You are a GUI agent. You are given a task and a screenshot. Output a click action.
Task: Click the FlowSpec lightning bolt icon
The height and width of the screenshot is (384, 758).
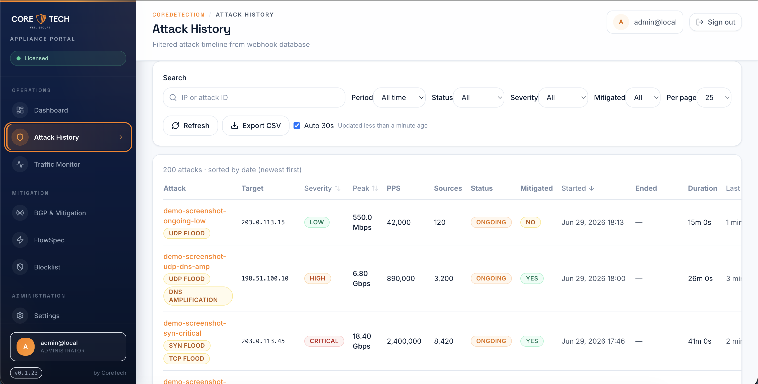click(x=20, y=240)
